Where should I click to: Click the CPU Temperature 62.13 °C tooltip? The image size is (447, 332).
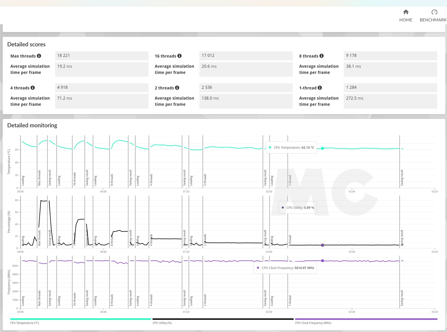(x=291, y=147)
